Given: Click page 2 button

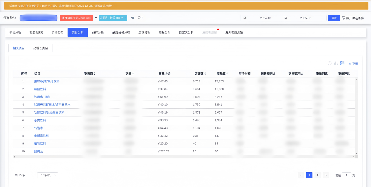Looking at the screenshot, I should 318,175.
